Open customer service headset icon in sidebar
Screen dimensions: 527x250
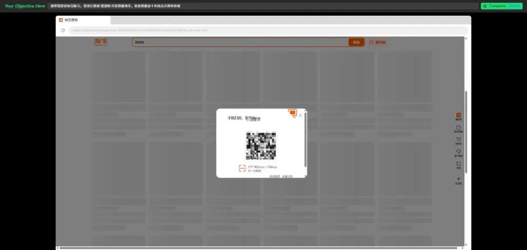coord(458,153)
